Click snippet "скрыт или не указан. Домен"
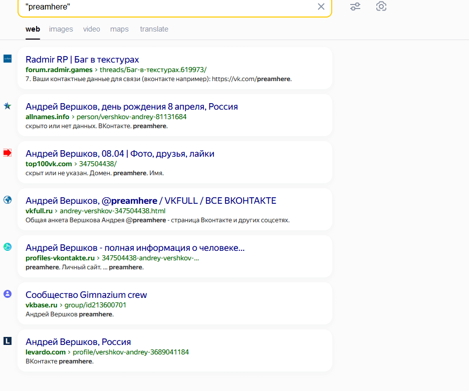The height and width of the screenshot is (391, 469). click(x=69, y=173)
